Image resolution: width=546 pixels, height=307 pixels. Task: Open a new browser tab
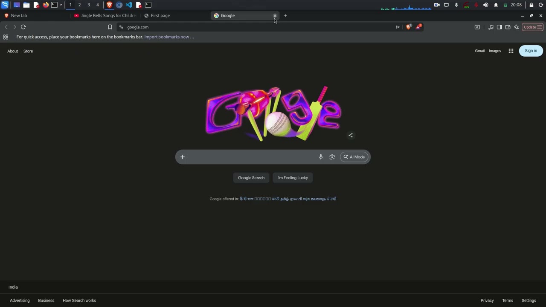(285, 15)
